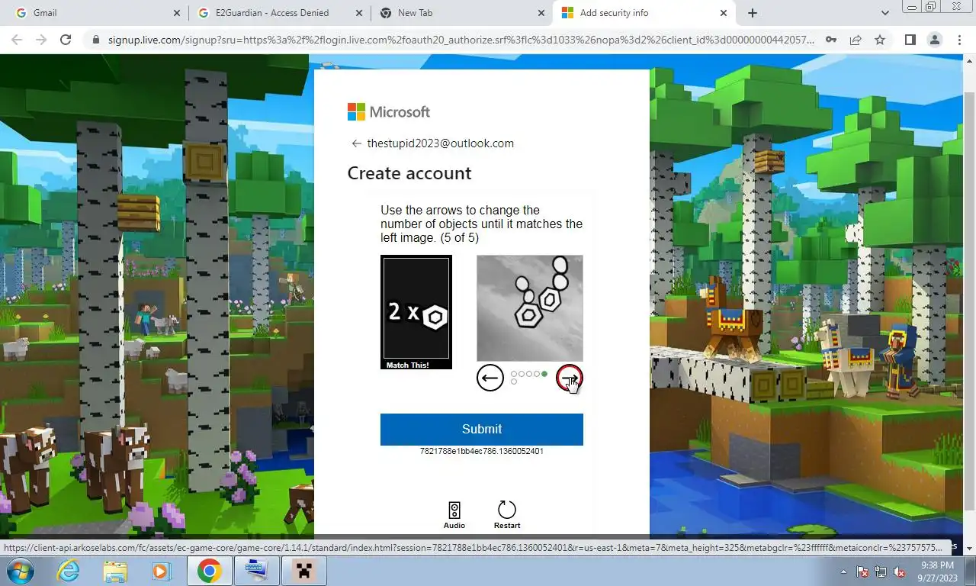The width and height of the screenshot is (976, 586).
Task: Open the clock showing 9:38 PM
Action: 937,571
